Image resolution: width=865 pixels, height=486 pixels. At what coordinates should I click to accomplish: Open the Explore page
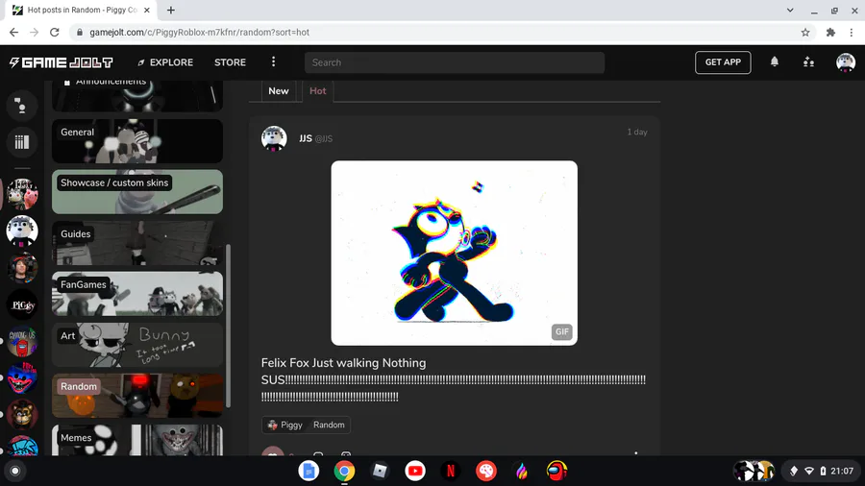pos(165,62)
